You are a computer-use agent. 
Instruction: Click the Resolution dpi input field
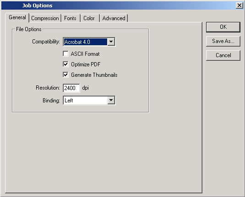point(71,88)
